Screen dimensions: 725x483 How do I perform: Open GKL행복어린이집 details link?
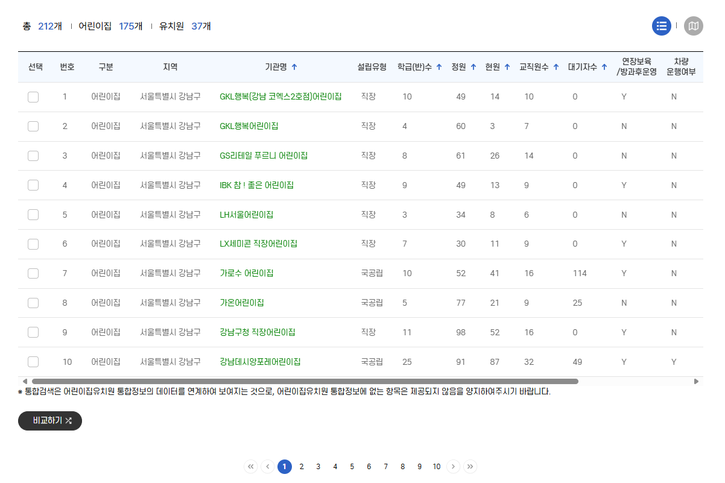pyautogui.click(x=249, y=126)
